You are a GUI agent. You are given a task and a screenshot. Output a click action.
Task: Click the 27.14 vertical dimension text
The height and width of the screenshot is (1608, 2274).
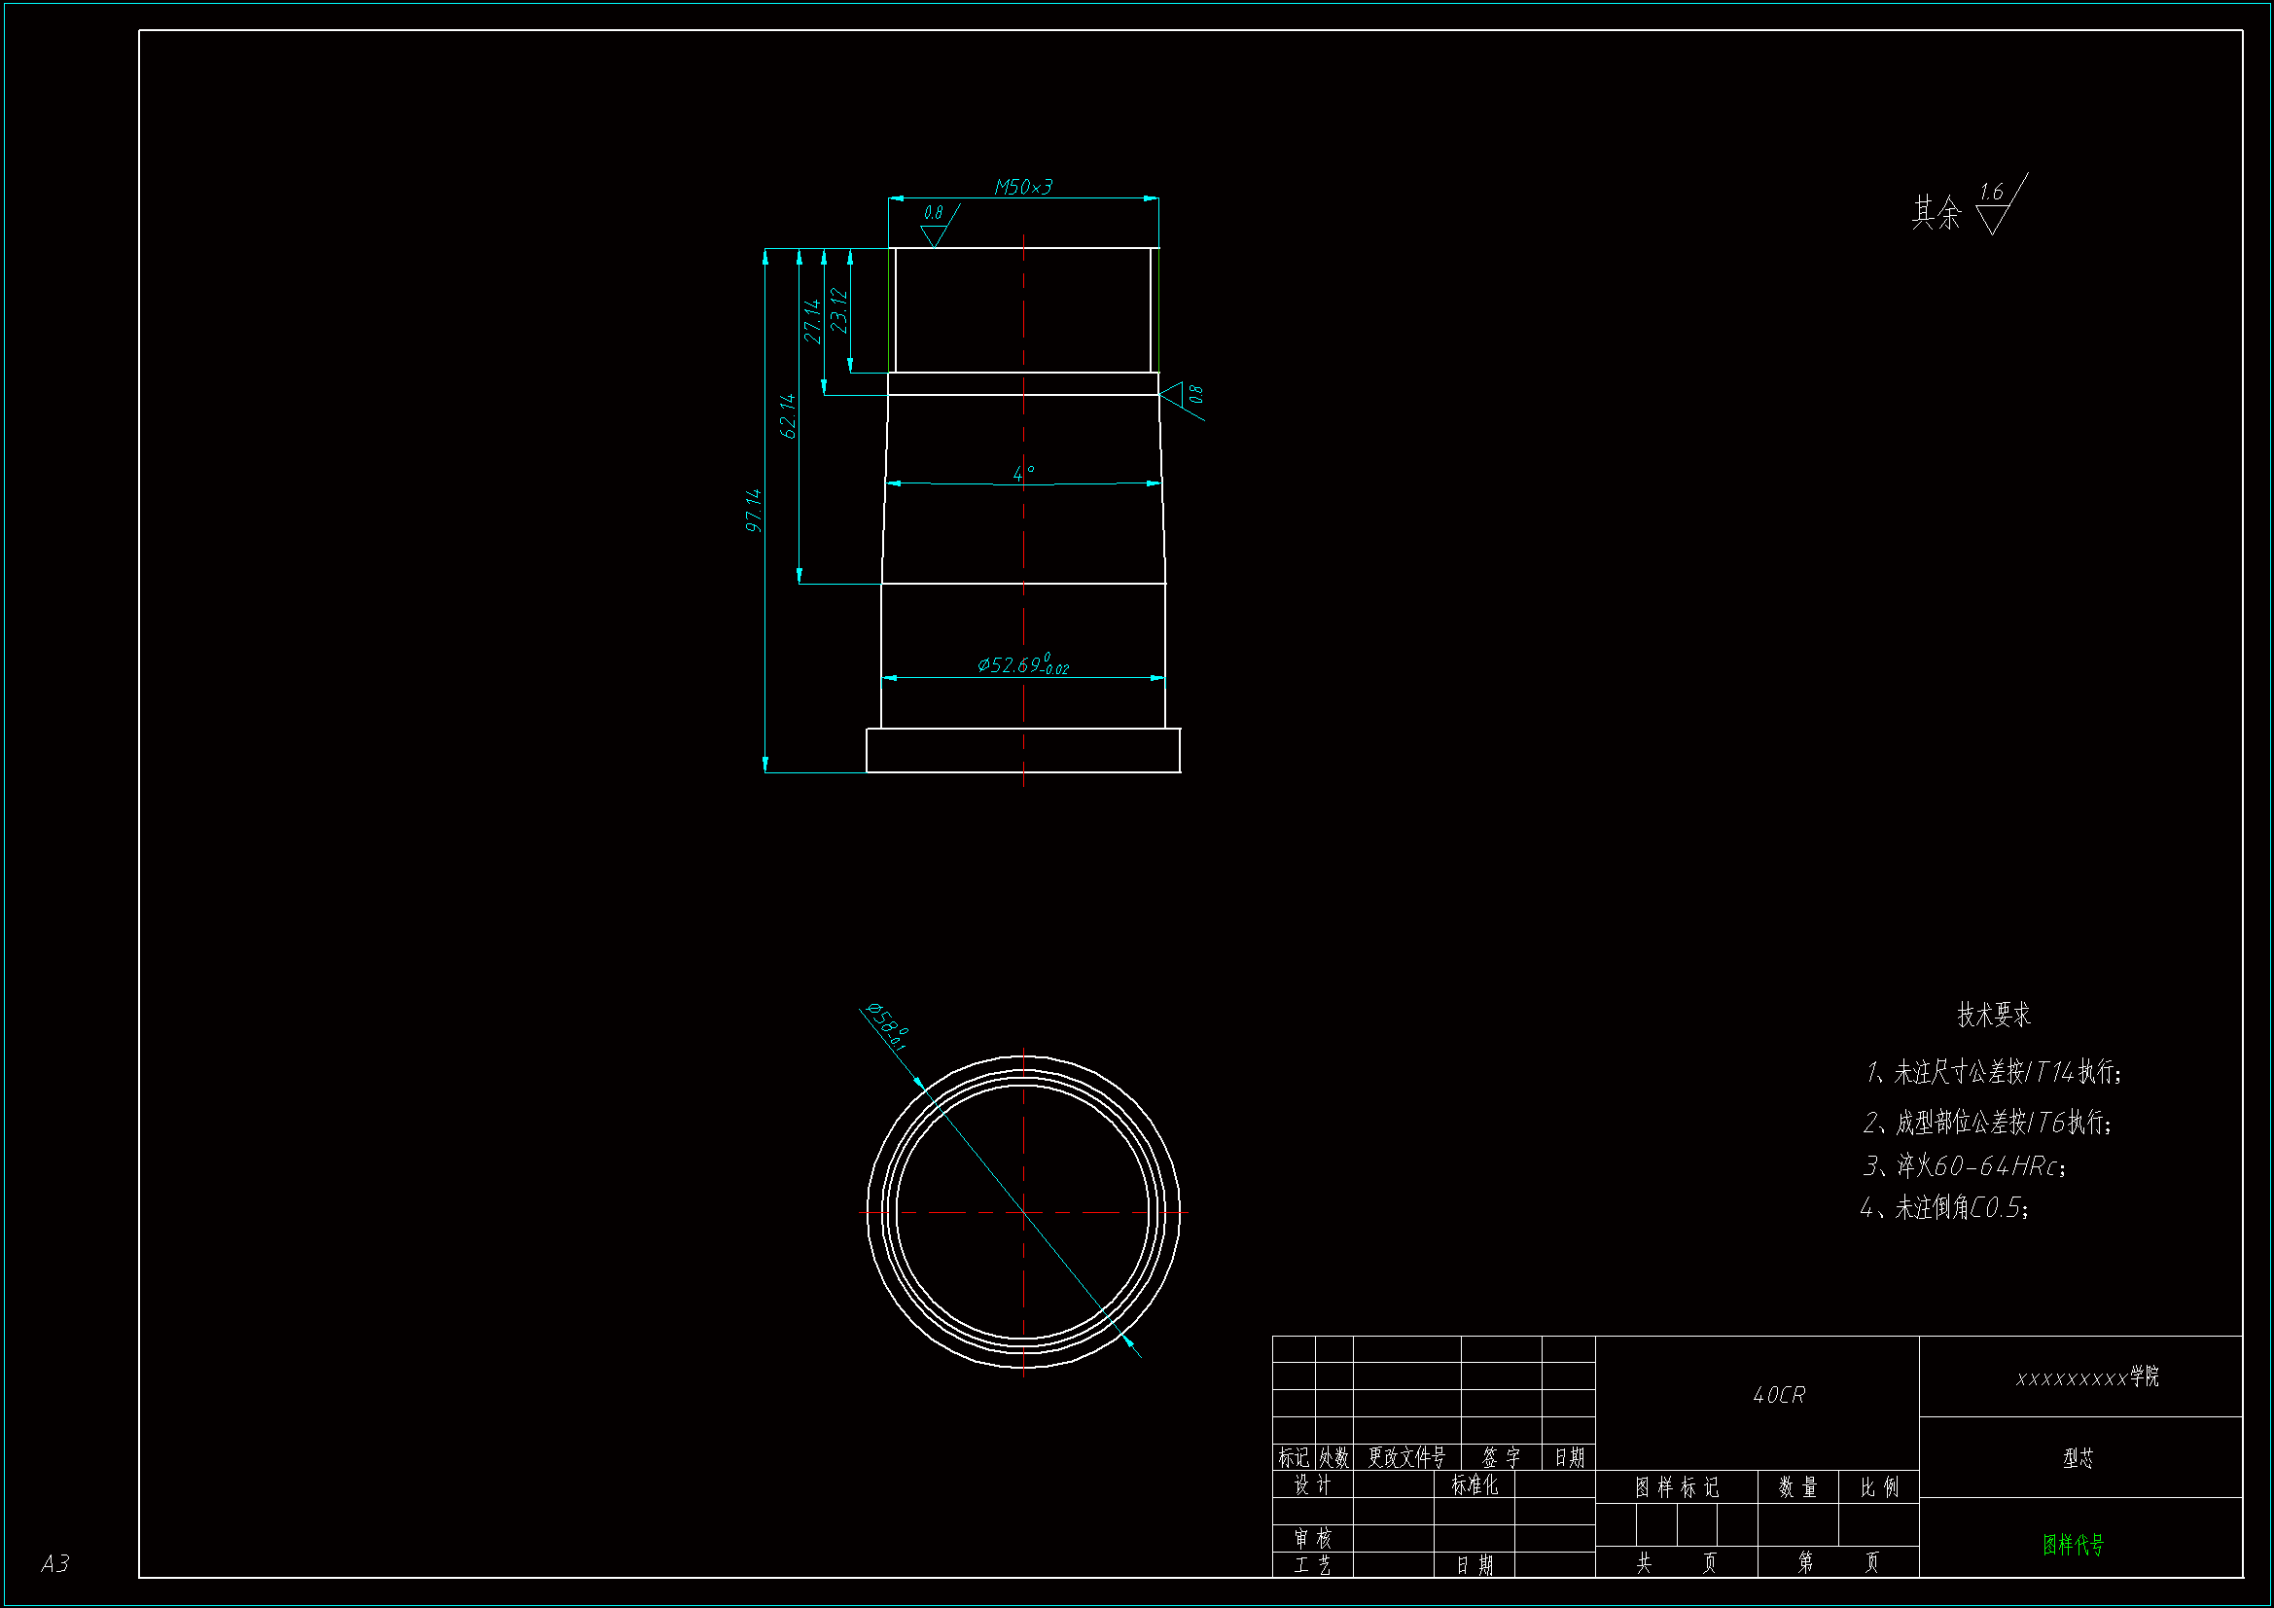pos(812,321)
